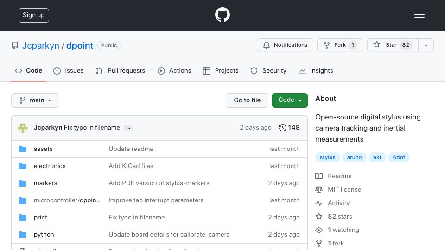Open the Jcparkyn owner profile link

coord(41,45)
